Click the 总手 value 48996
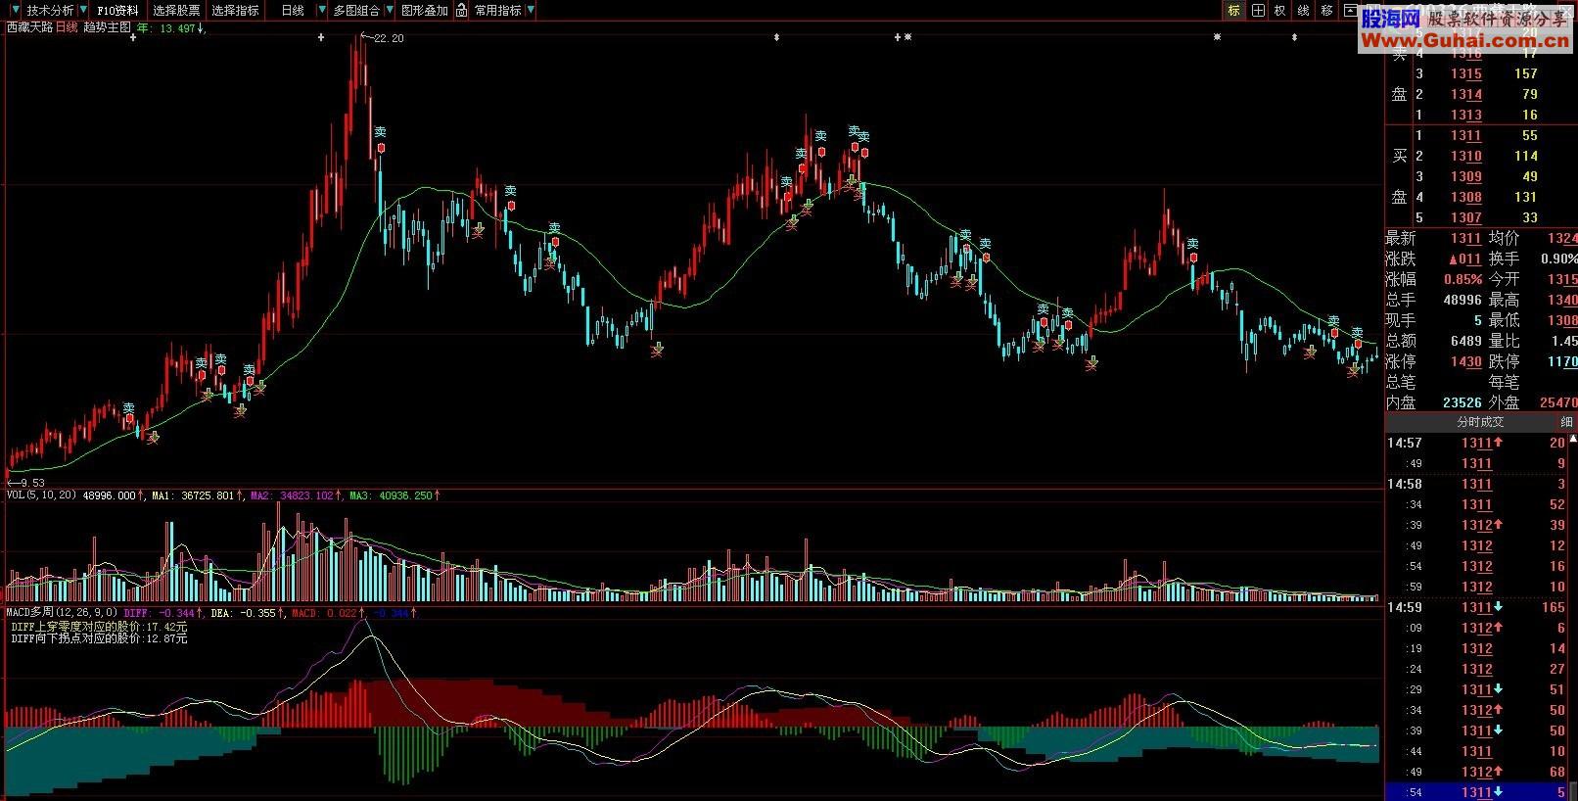The image size is (1578, 801). (1462, 300)
